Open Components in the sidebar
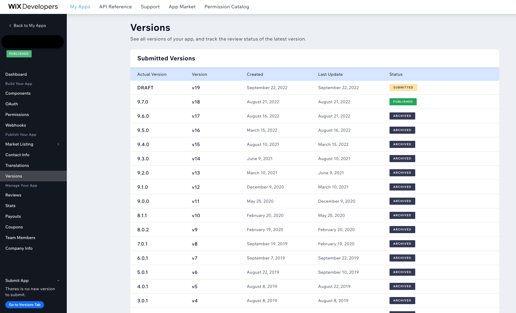516x313 pixels. (x=18, y=93)
